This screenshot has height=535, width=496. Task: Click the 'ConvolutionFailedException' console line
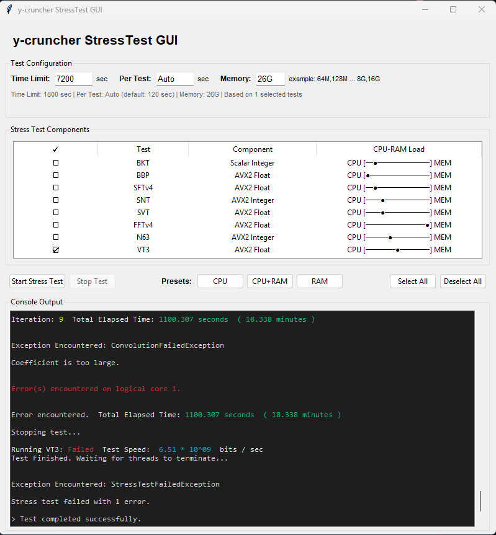[x=117, y=345]
